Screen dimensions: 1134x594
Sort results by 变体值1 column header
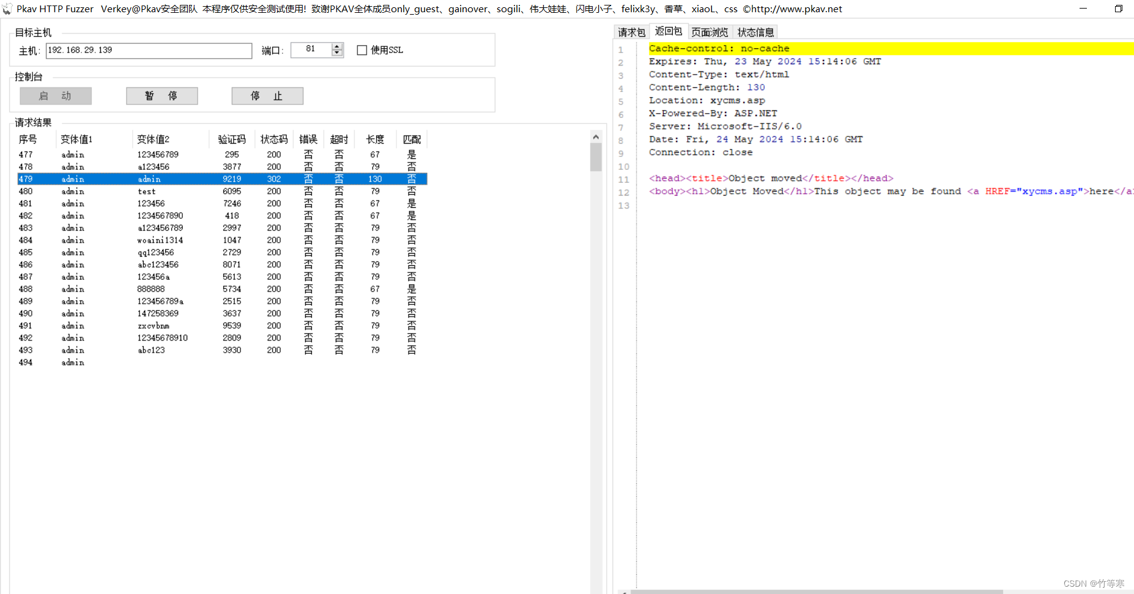(94, 139)
